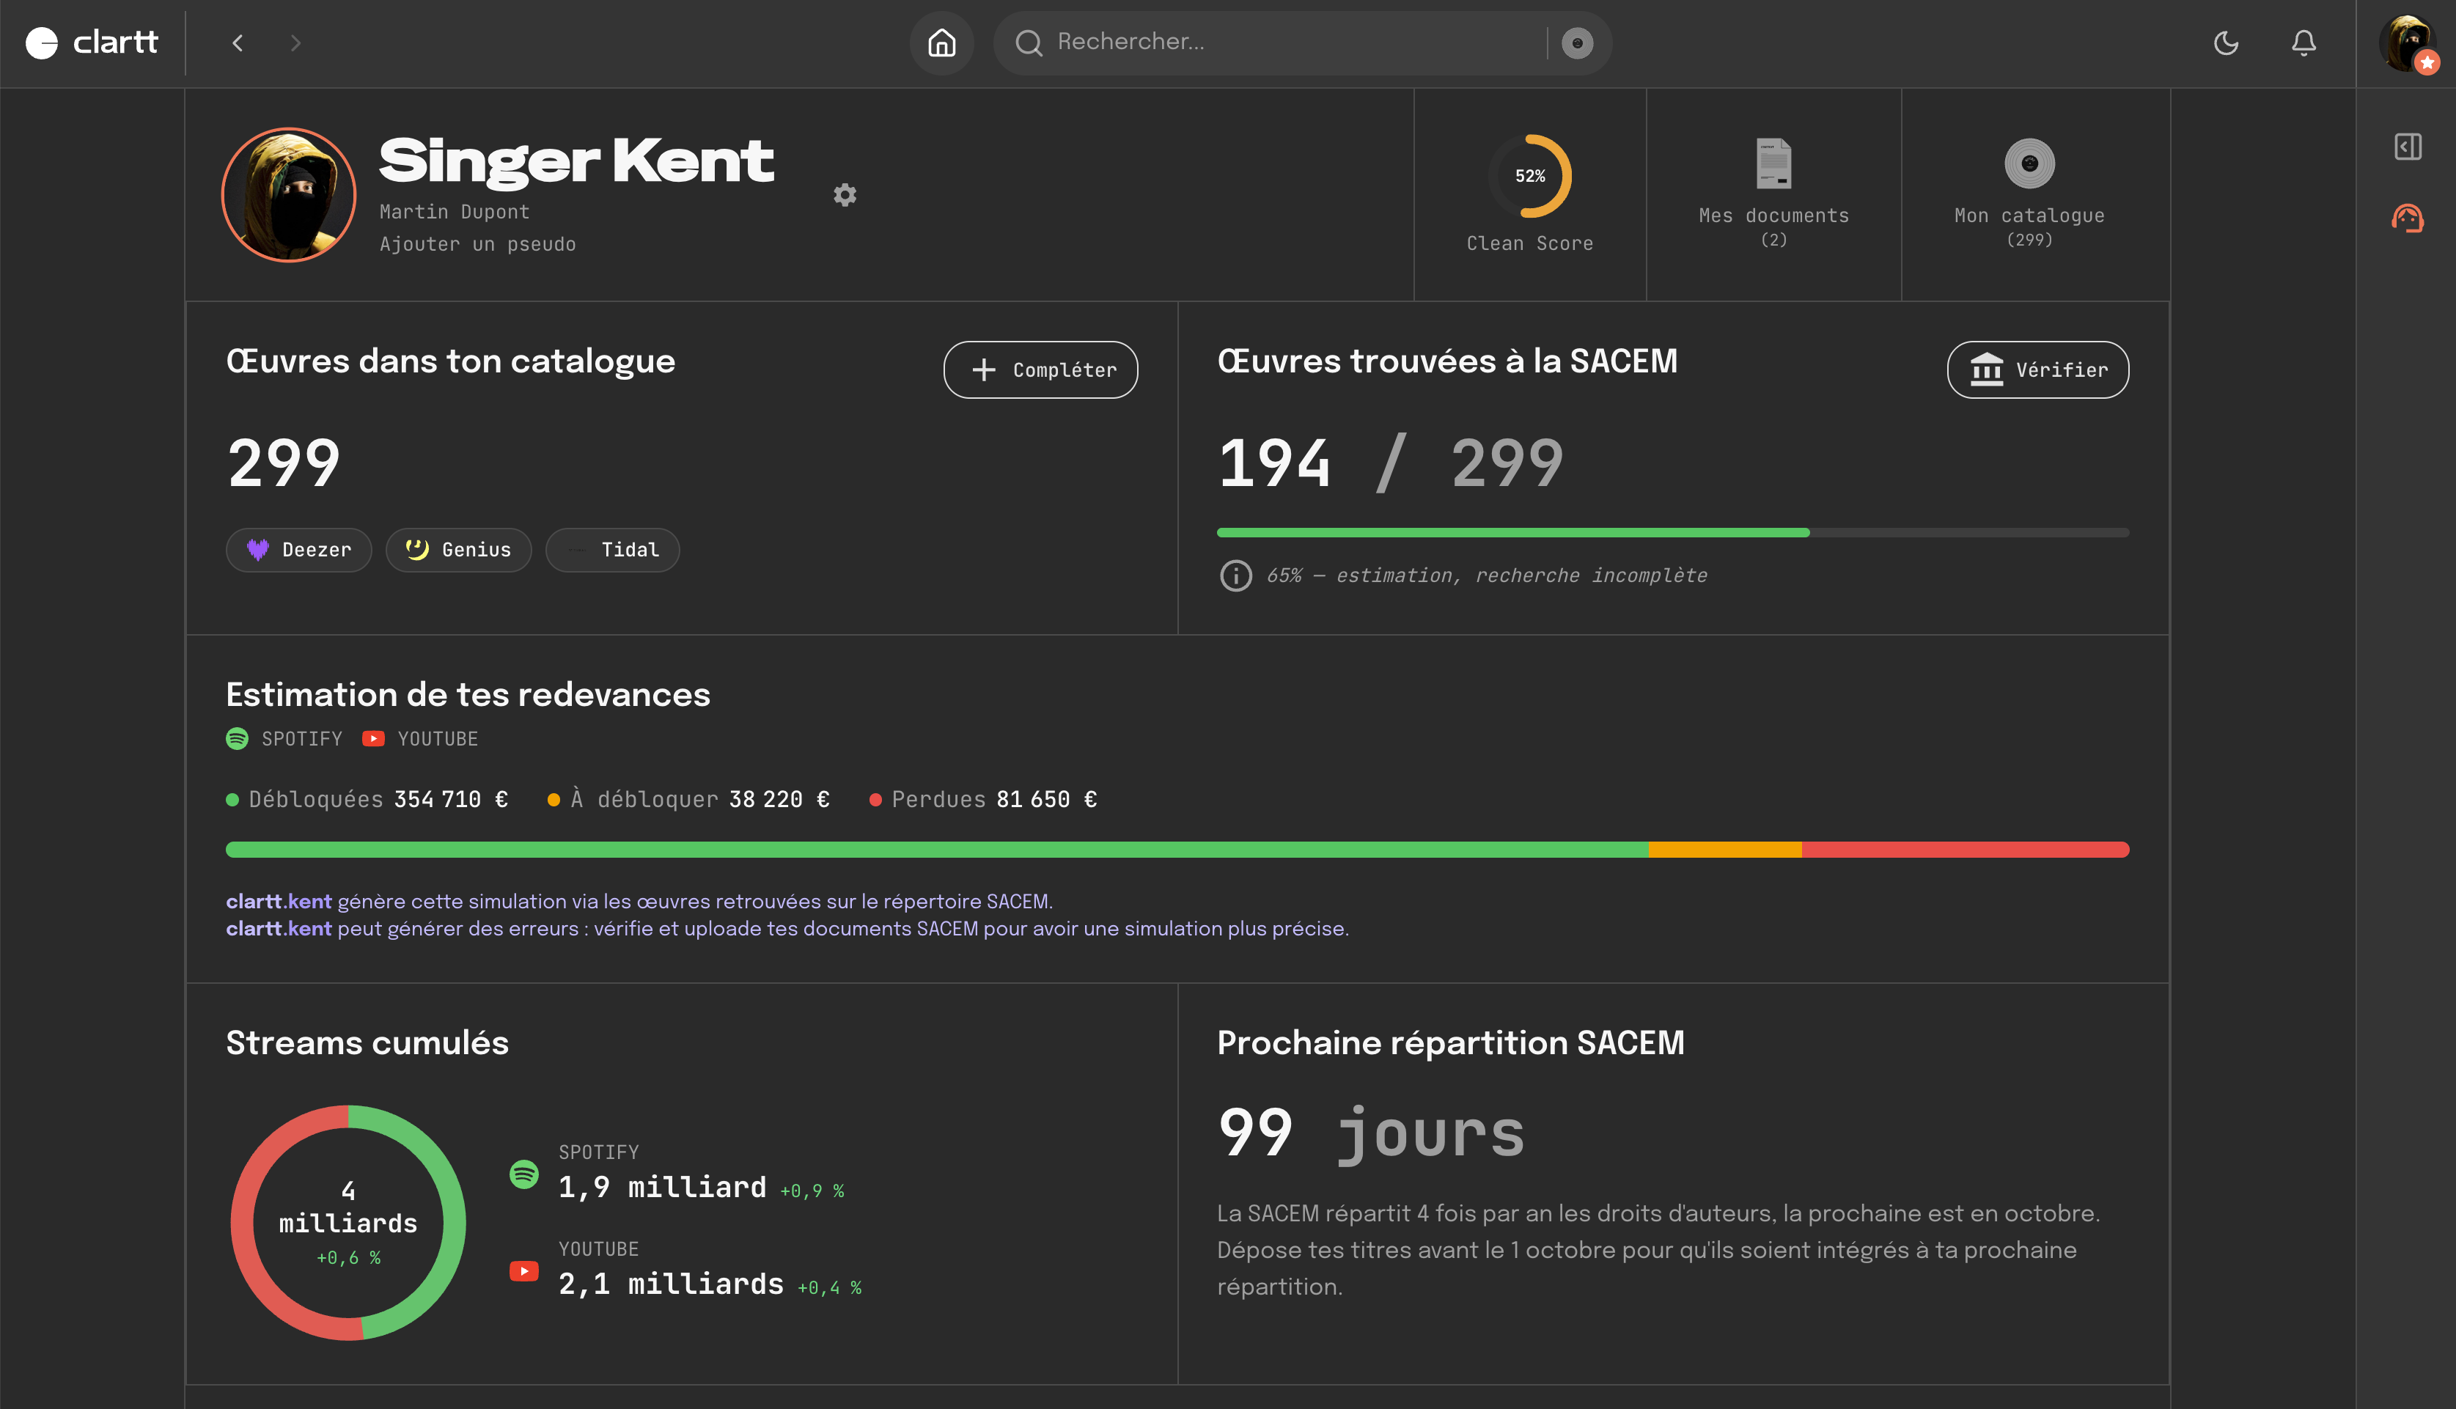Click the YouTube icon under Estimation de tes redevances

pos(372,738)
